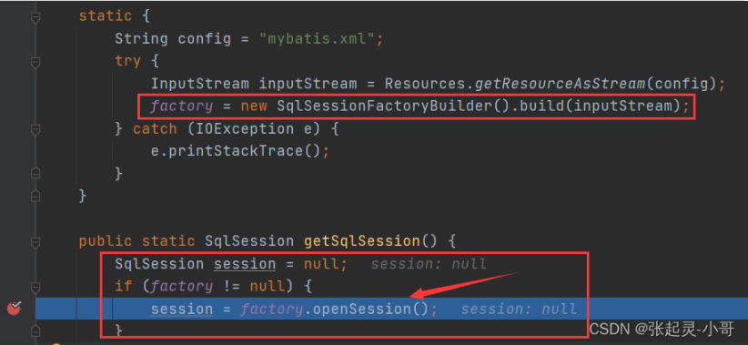This screenshot has width=748, height=345.
Task: Fold the try block in the gutter
Action: point(35,62)
